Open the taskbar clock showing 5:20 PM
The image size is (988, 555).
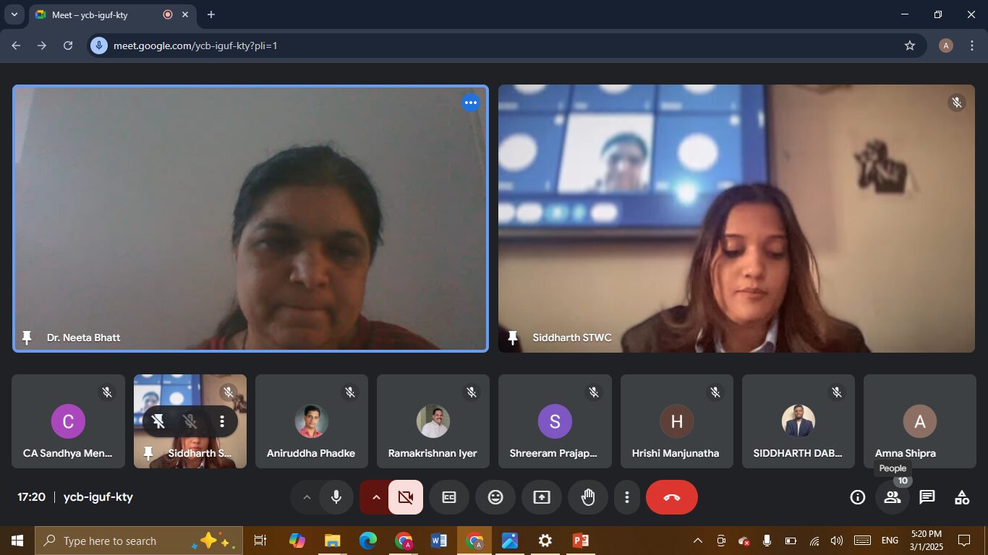tap(927, 541)
